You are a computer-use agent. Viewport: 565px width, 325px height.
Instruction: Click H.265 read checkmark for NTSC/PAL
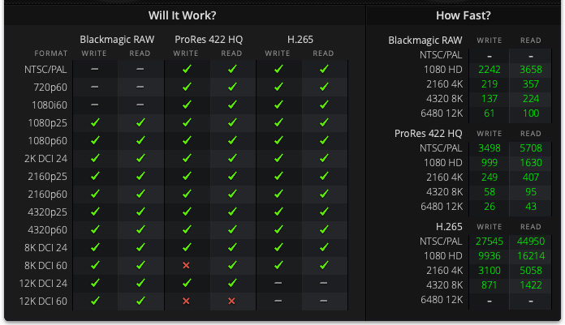pos(324,69)
